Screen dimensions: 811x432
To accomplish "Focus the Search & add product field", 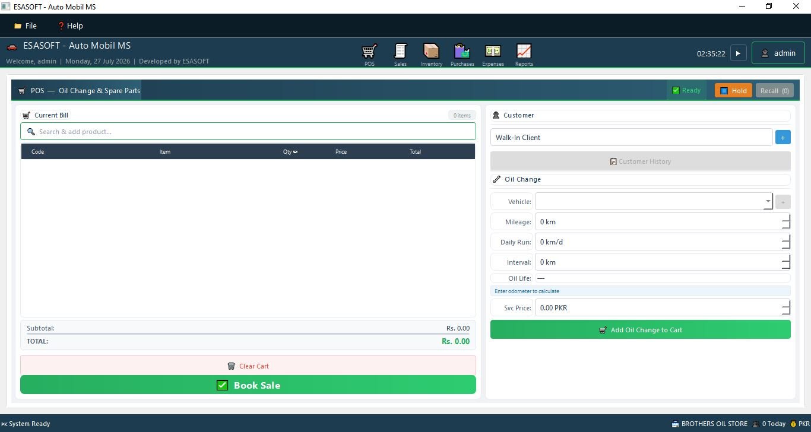I will [x=248, y=131].
